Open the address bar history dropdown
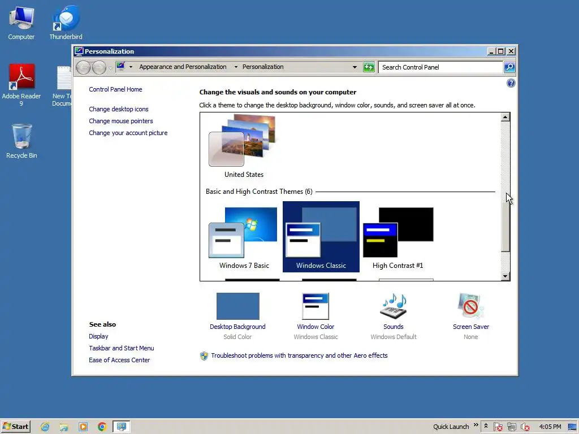 tap(355, 67)
